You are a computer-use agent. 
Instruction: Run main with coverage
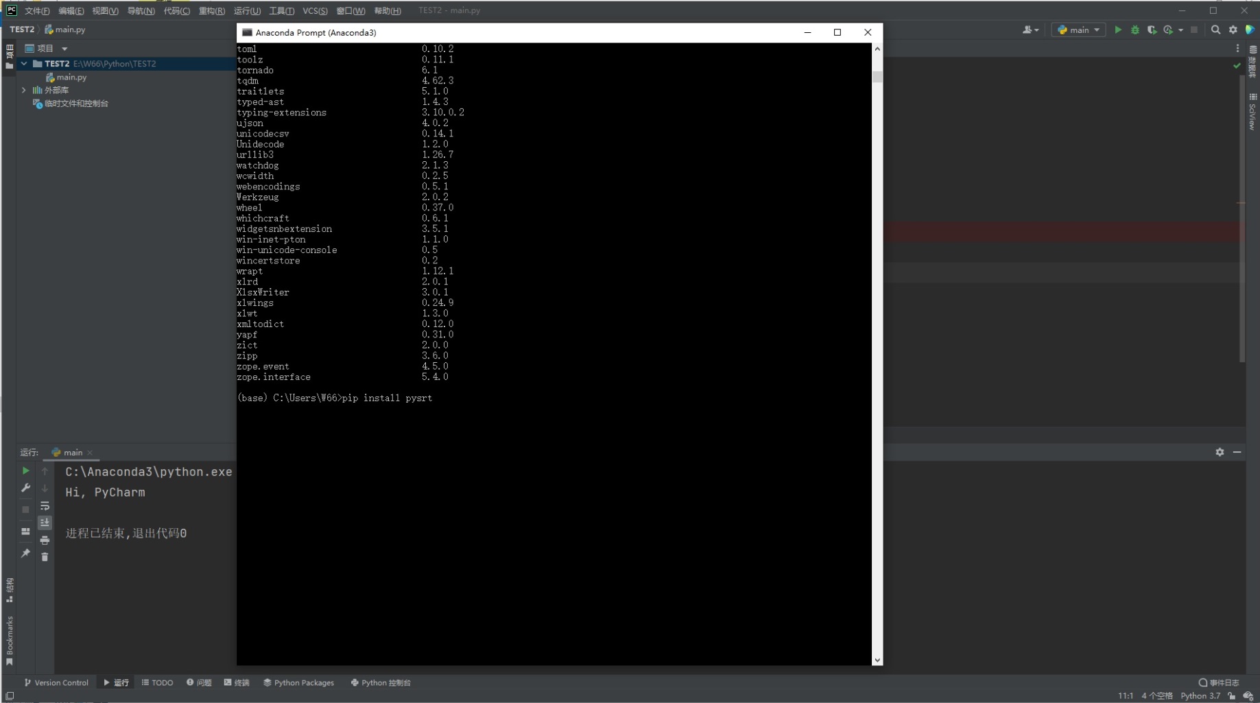[x=1152, y=29]
